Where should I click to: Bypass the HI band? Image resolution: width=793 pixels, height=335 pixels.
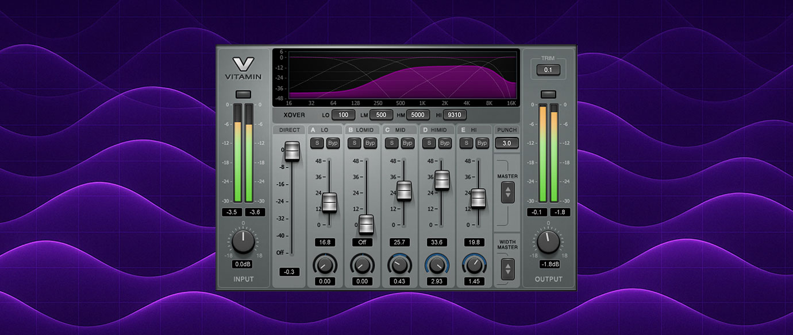click(x=482, y=143)
